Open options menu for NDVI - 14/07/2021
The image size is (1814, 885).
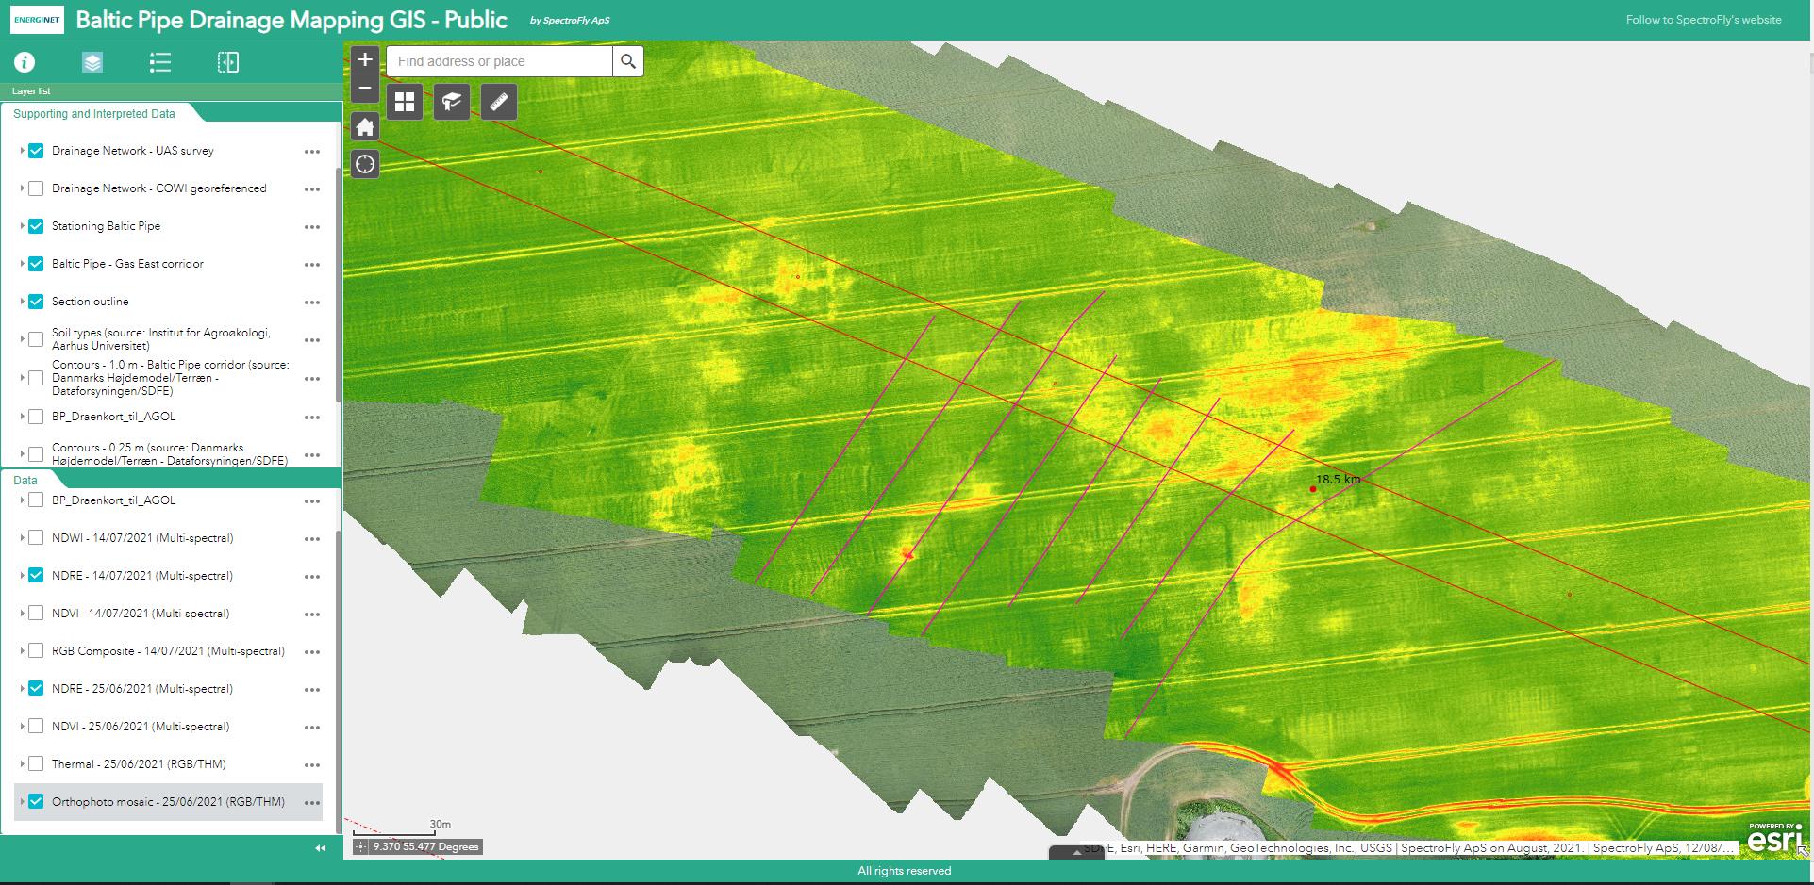(312, 615)
